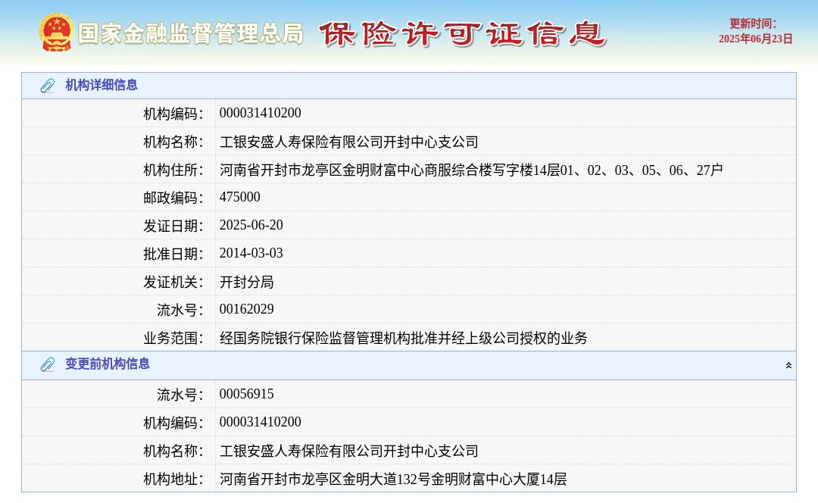Select 机构编码 value in detail section

pyautogui.click(x=261, y=113)
